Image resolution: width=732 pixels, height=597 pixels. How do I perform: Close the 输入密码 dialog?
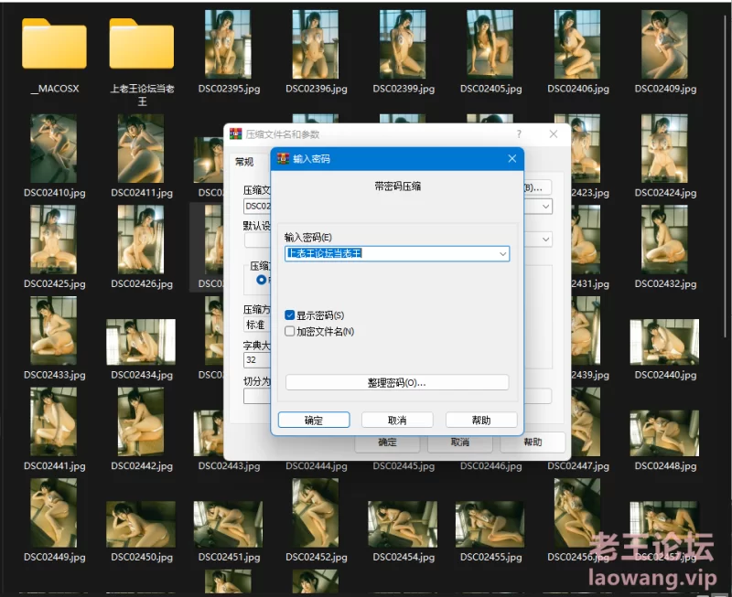tap(512, 158)
